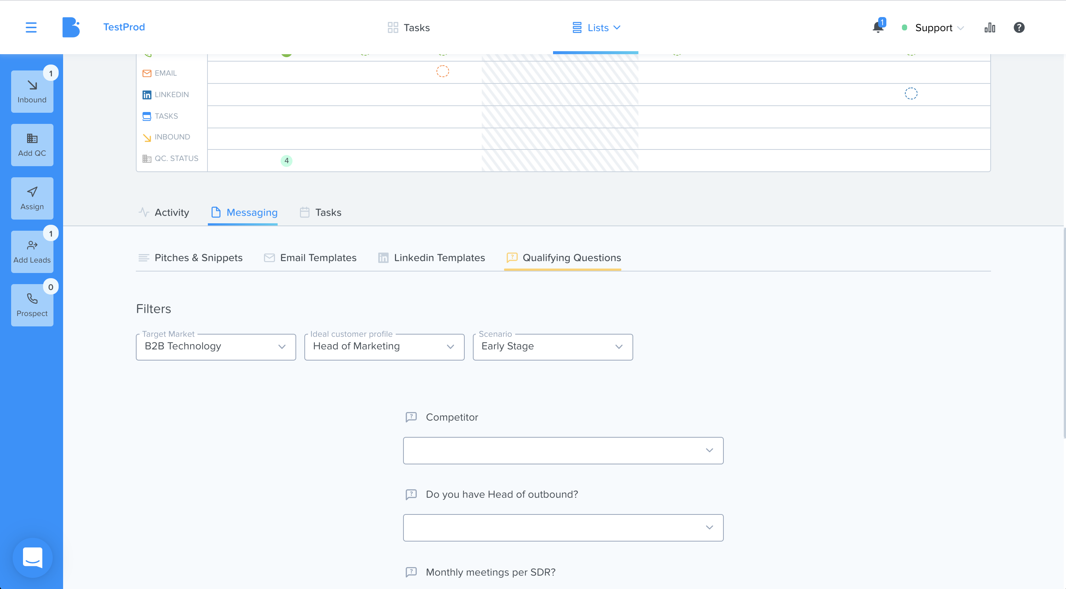Screen dimensions: 1066x589
Task: Click the Filters heading
Action: pos(154,309)
